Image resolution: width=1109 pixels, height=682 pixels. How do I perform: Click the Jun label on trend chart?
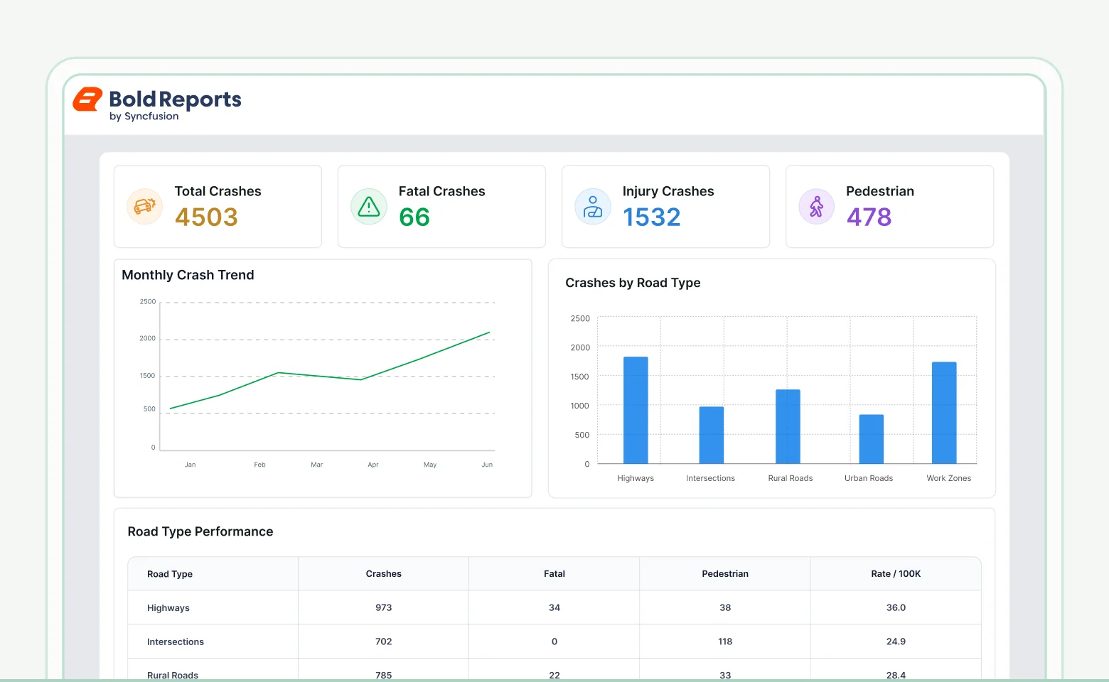pos(487,465)
